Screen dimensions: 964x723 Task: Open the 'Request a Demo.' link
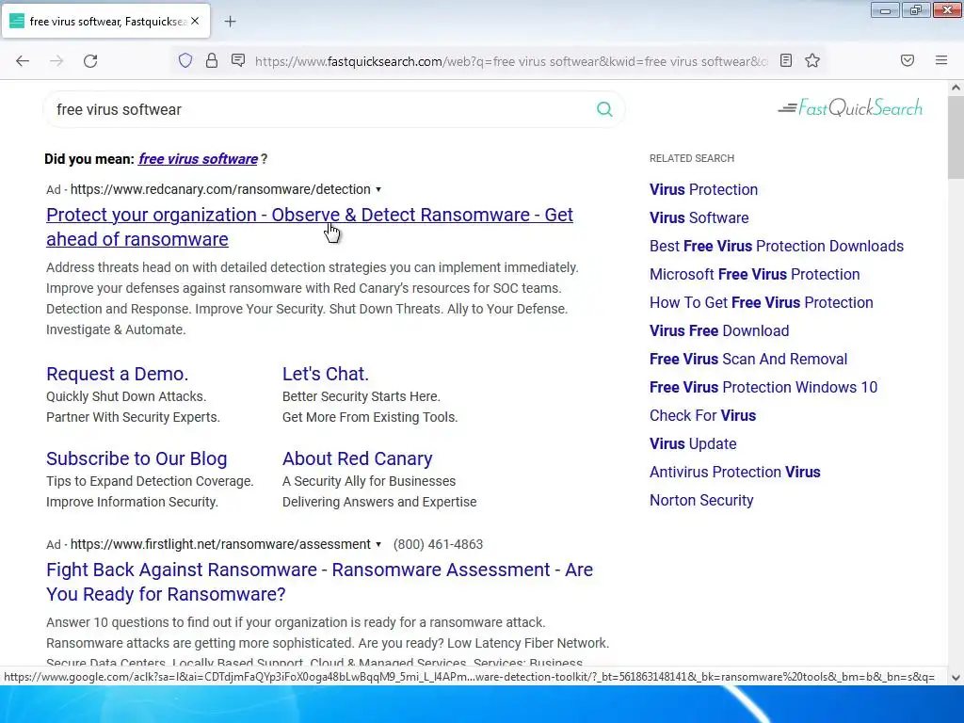click(118, 374)
